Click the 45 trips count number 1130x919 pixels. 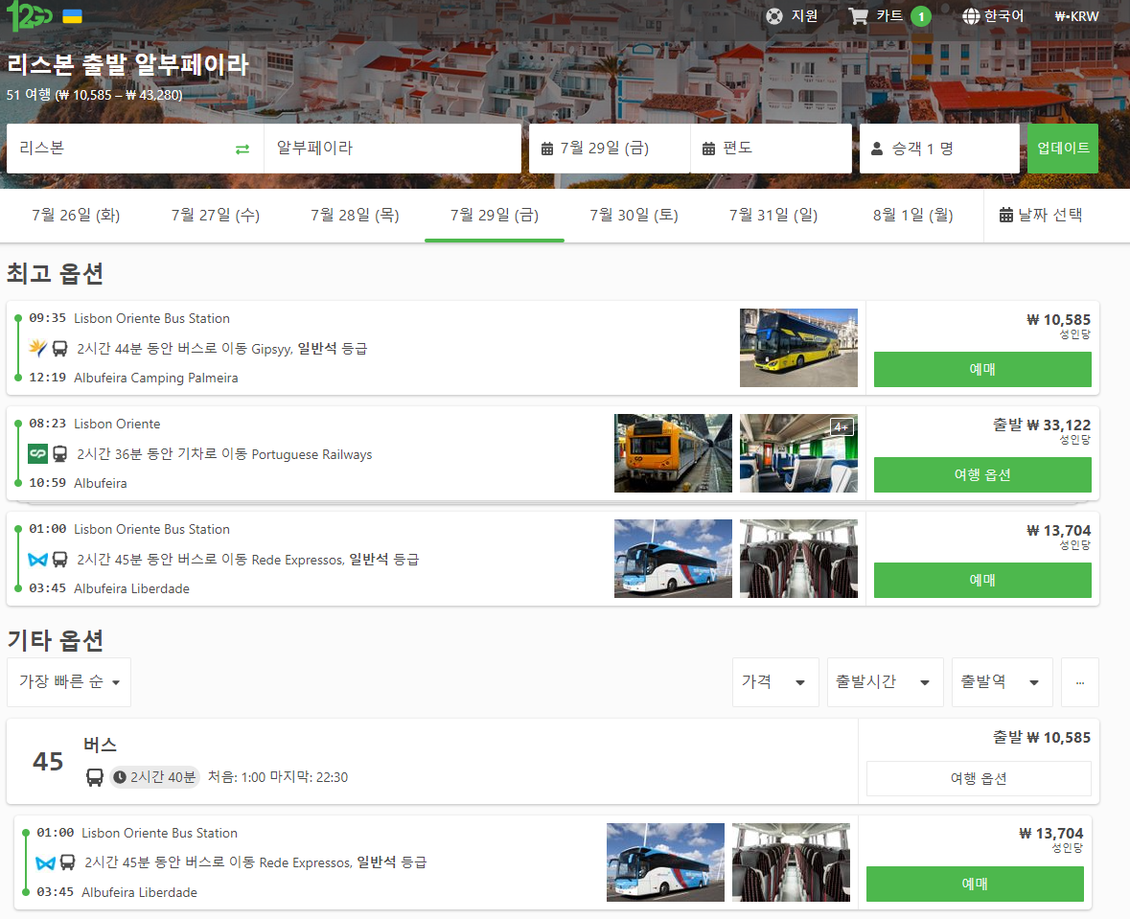(x=48, y=762)
